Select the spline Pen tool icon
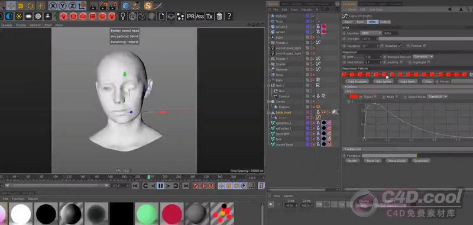This screenshot has width=473, height=225. (x=135, y=5)
